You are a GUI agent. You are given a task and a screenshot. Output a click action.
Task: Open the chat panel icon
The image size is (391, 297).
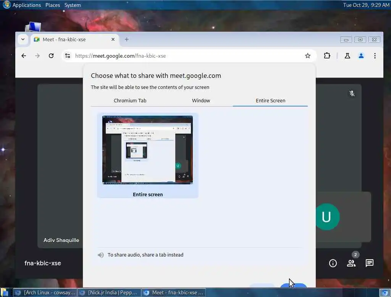point(370,263)
